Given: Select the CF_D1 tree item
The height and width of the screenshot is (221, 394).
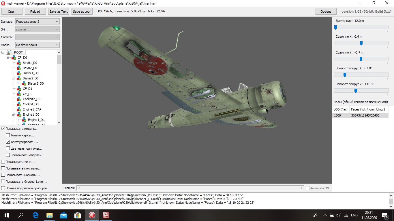Looking at the screenshot, I should 27,89.
